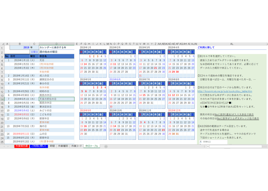Select column header AL
The image size is (268, 191).
(x=231, y=44)
